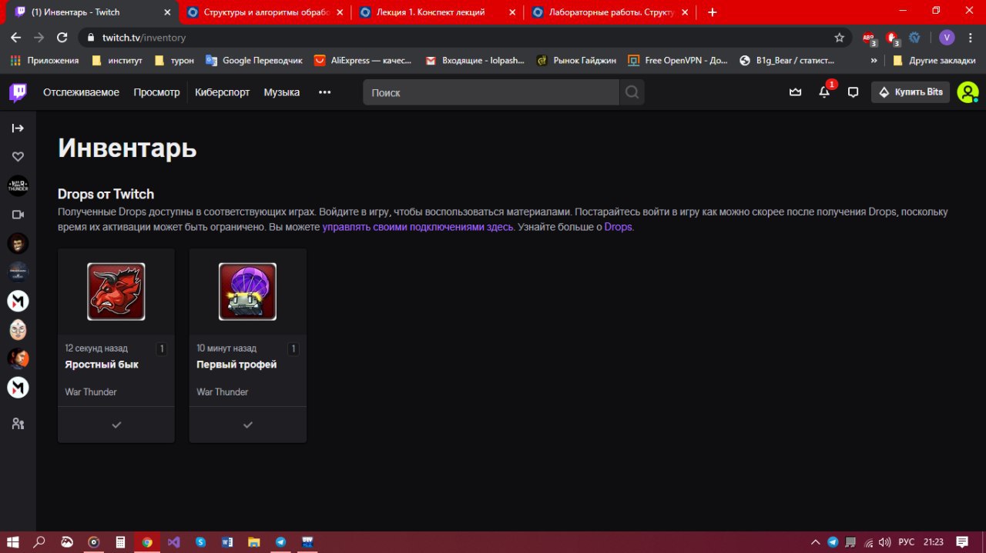Reload the page
This screenshot has height=553, width=986.
pos(63,37)
